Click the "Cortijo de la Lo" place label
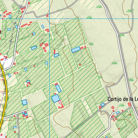Screen dimensions: 138x138 point(123,99)
